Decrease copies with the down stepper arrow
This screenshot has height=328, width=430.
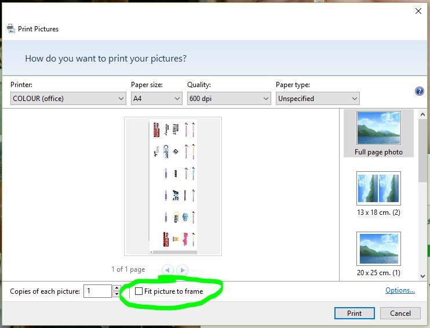coord(117,294)
